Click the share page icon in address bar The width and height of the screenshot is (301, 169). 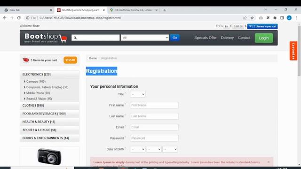pos(245,18)
